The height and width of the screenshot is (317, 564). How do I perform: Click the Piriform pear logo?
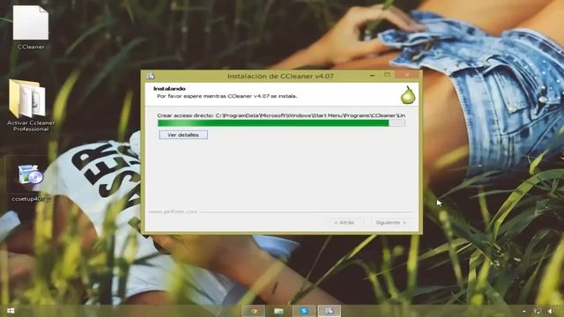[408, 95]
